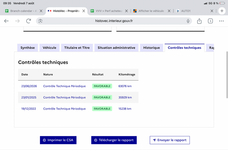Viewport: 228px width, 150px height.
Task: Open the partially visible Rapport tab
Action: click(210, 48)
